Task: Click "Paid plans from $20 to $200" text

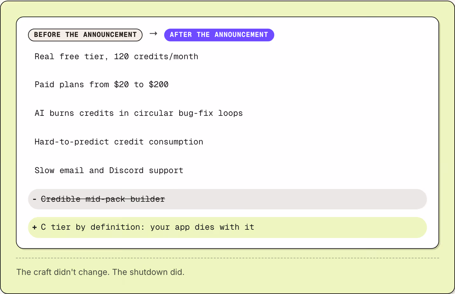Action: tap(101, 85)
